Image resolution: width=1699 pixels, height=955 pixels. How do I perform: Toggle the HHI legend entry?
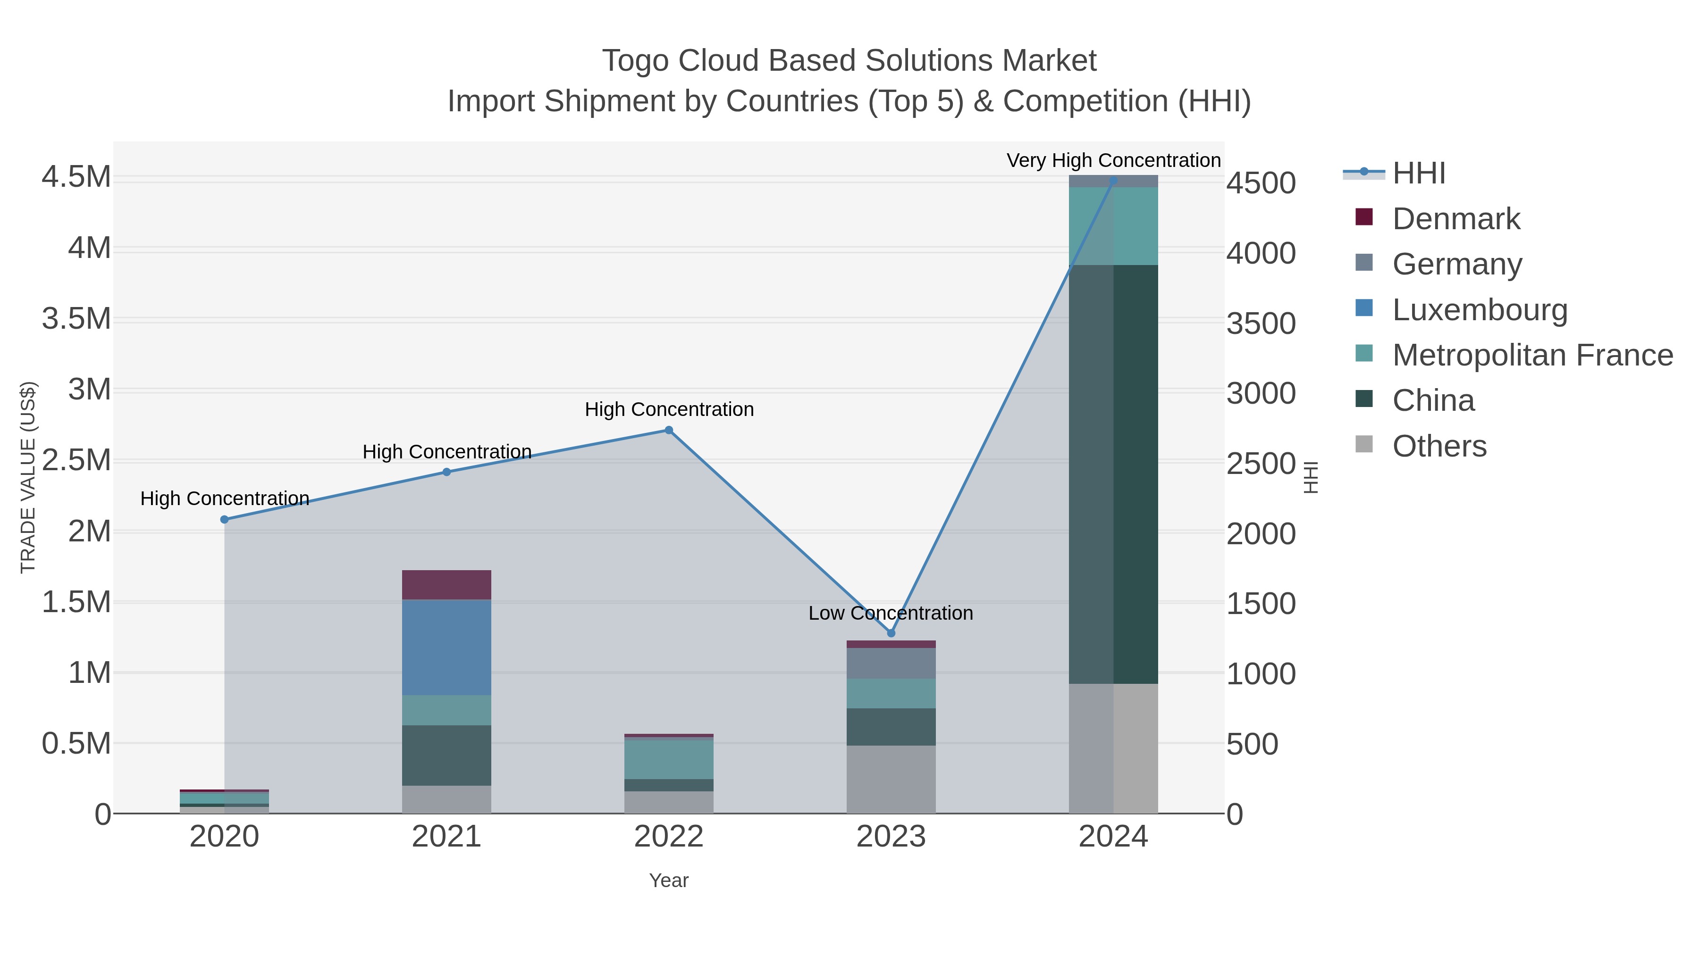click(x=1394, y=174)
